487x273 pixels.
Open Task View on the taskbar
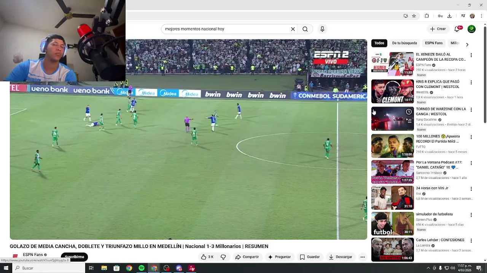(x=91, y=268)
